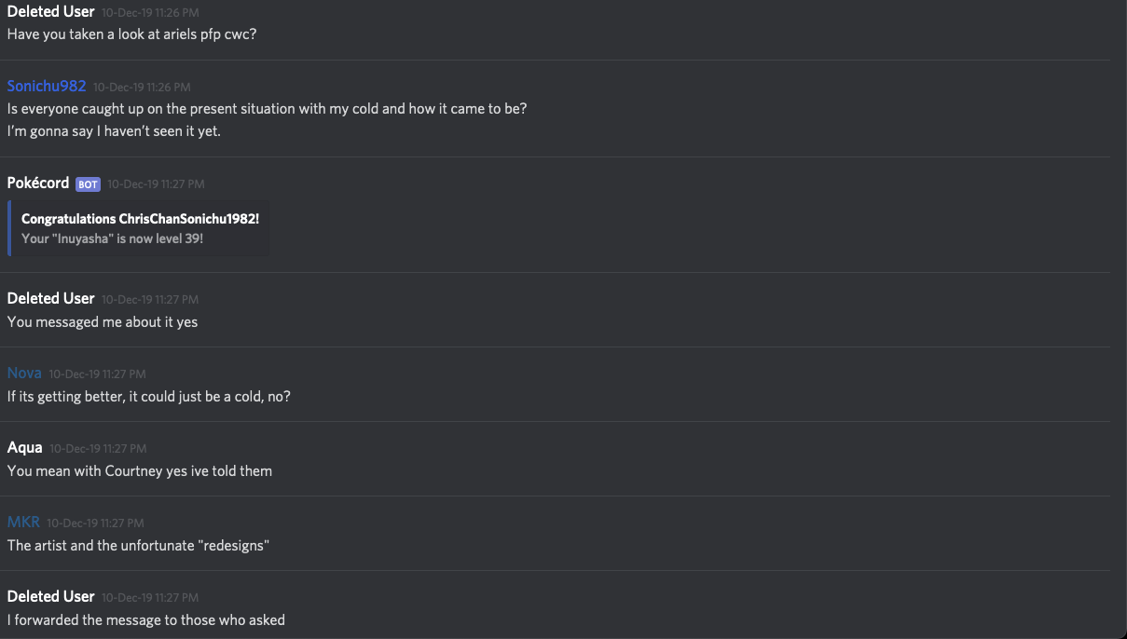Open the Sonichu982 username profile
The image size is (1127, 639).
coord(47,86)
